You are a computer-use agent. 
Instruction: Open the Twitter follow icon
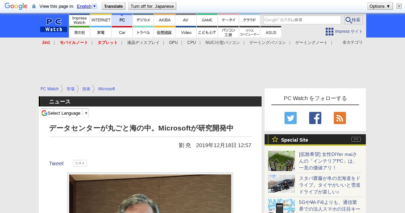click(x=291, y=118)
